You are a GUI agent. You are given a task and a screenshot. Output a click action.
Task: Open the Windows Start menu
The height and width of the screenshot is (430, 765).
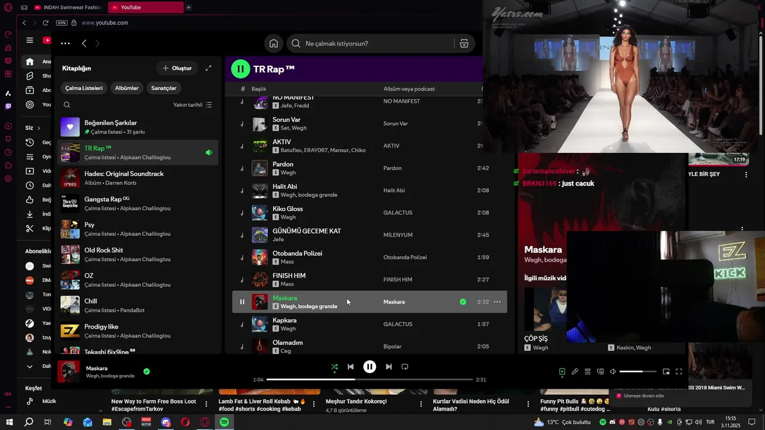click(x=10, y=422)
